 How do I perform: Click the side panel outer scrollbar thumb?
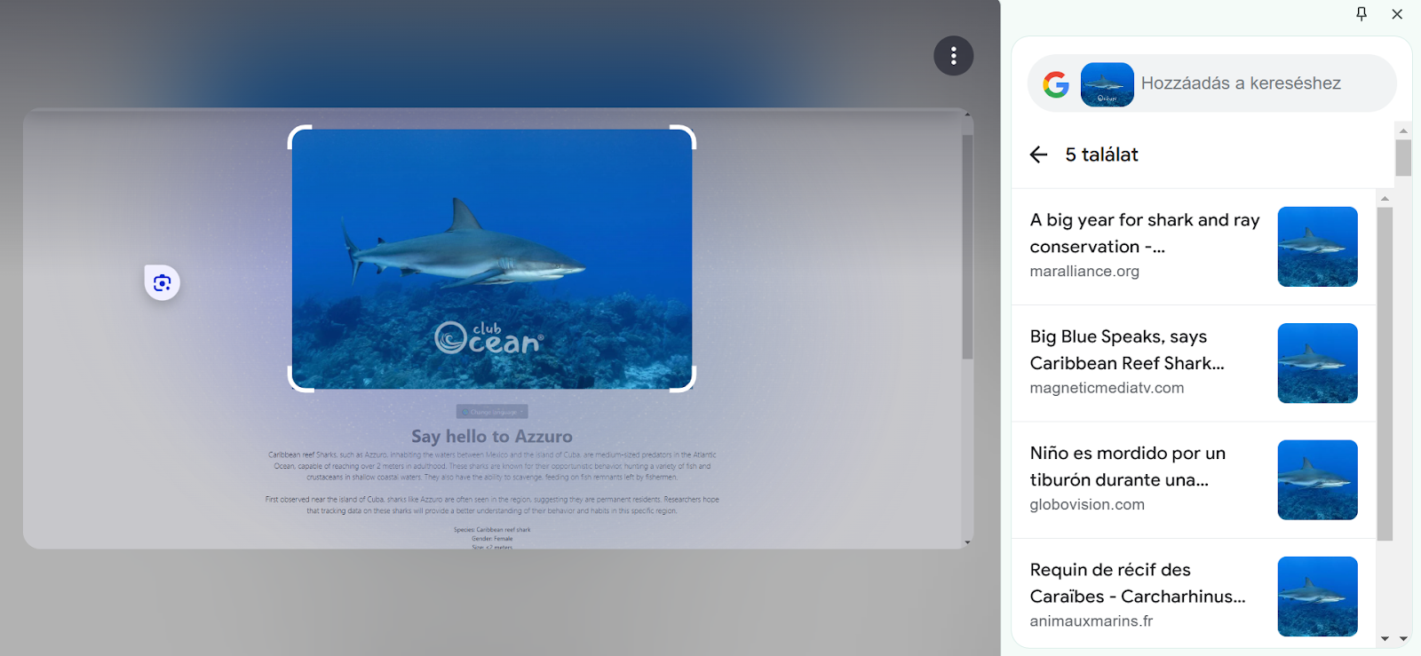[x=1403, y=158]
